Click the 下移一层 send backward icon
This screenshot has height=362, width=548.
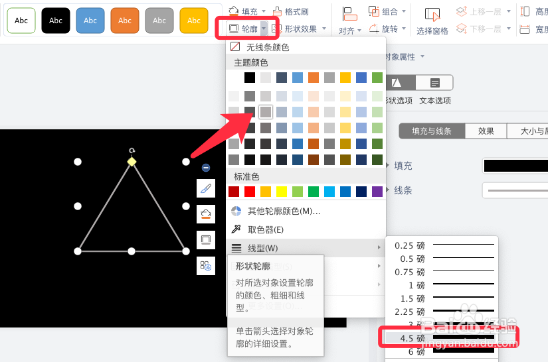tap(462, 29)
